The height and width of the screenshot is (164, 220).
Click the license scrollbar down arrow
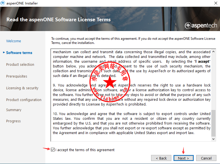[213, 139]
